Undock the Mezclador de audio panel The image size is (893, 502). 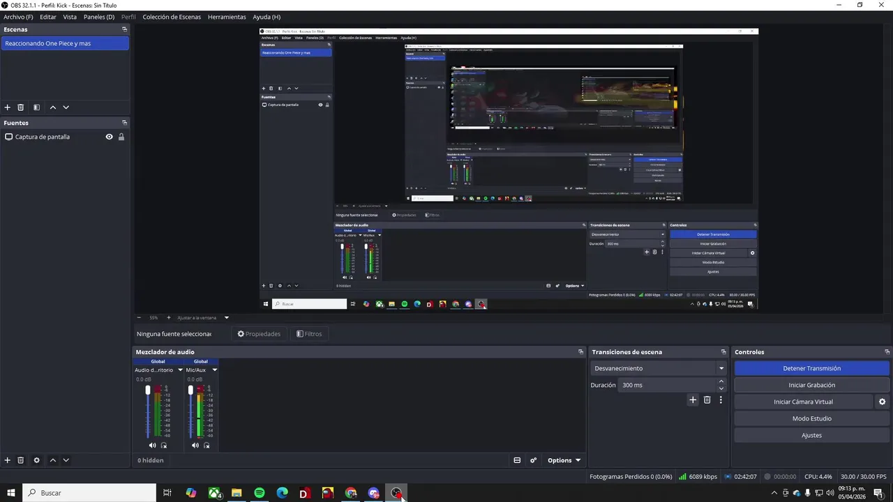pos(580,352)
